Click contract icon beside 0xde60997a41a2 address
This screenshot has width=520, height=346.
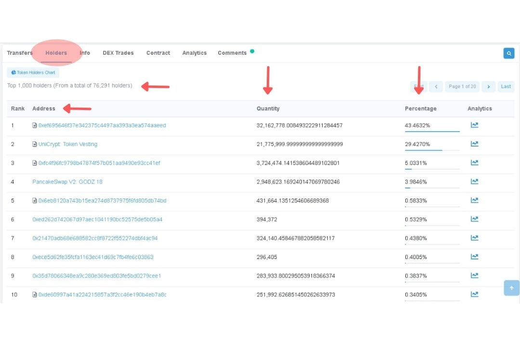[x=35, y=295]
